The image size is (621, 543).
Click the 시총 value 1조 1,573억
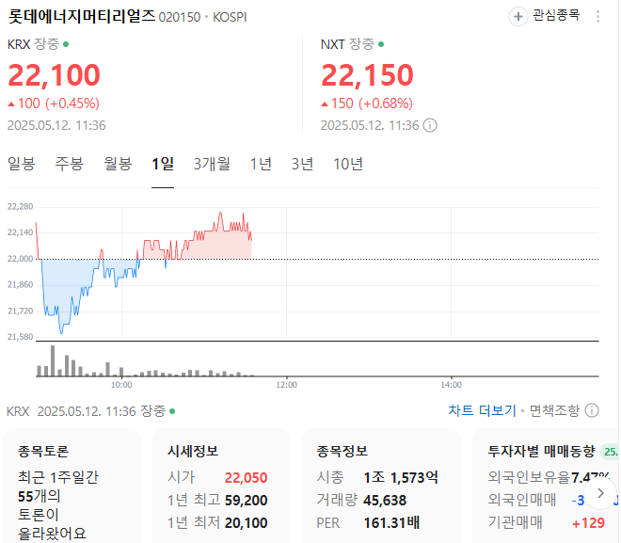coord(401,478)
